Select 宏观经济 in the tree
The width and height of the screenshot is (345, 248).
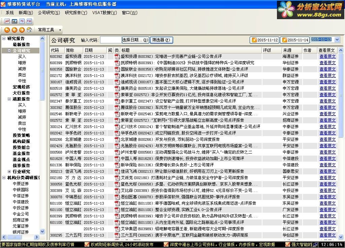tap(21, 87)
